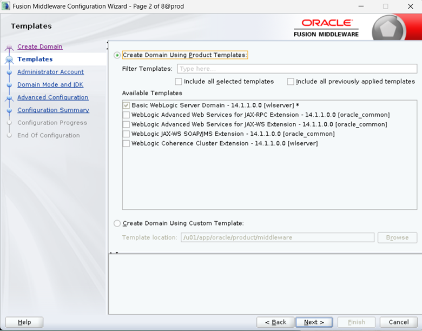
Task: Enable WebLogic Coherence Cluster Extension checkbox
Action: coord(126,143)
